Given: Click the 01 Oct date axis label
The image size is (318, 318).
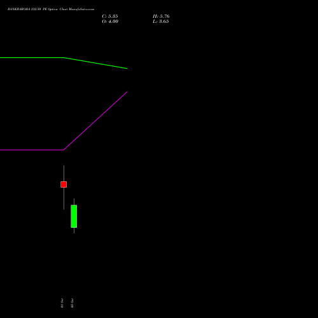Looking at the screenshot, I should tap(62, 303).
